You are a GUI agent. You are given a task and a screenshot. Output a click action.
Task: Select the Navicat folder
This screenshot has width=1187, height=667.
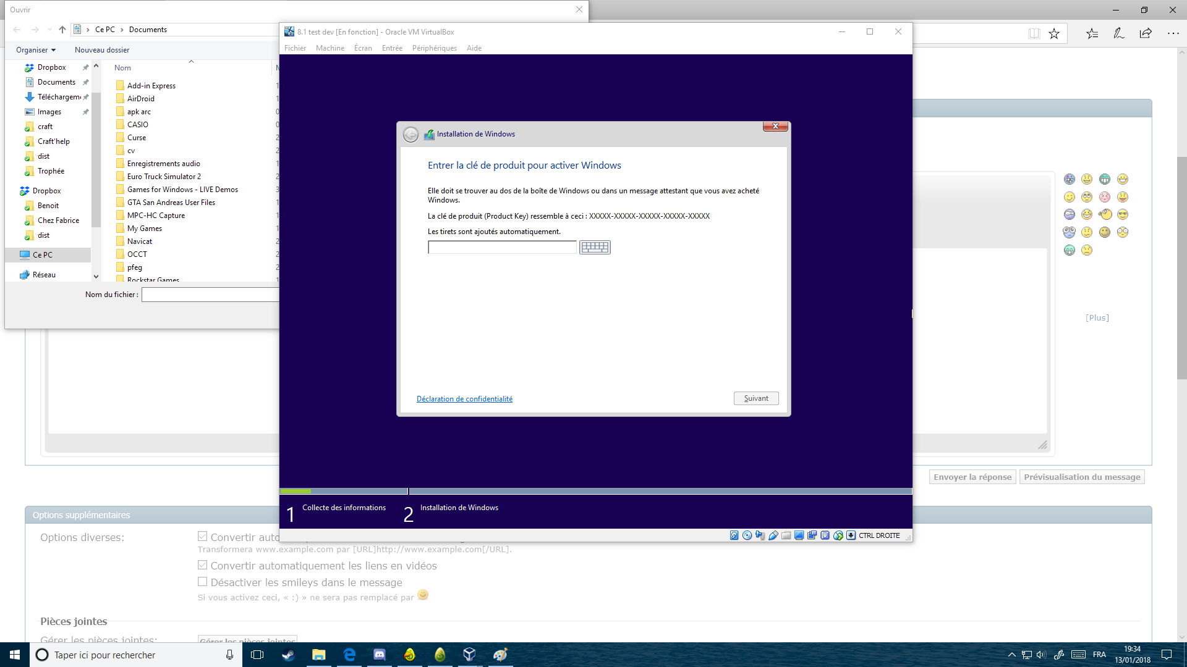[x=140, y=241]
